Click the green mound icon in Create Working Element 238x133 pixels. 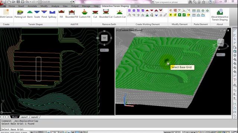tap(147, 15)
